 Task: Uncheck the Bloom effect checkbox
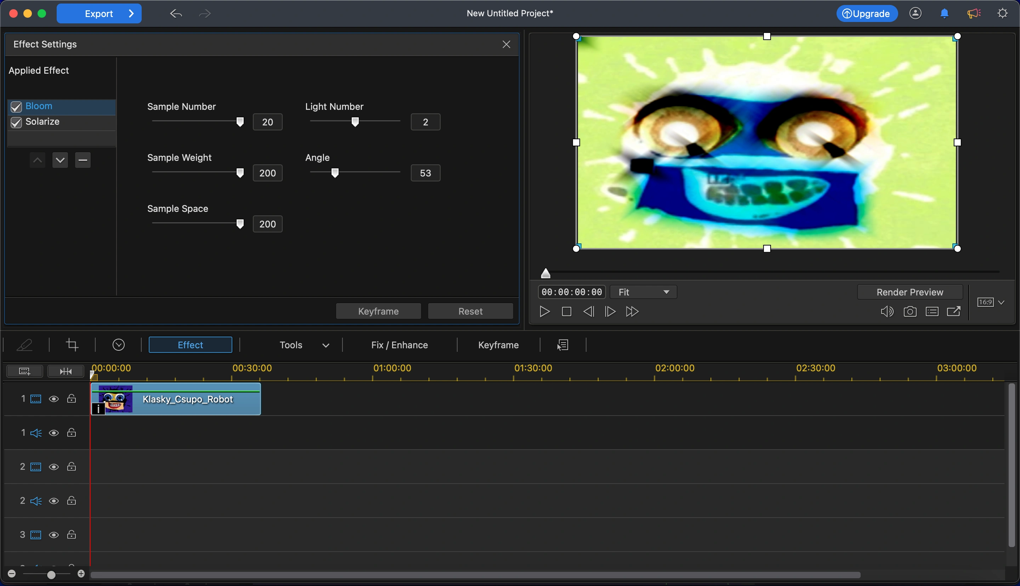click(16, 107)
